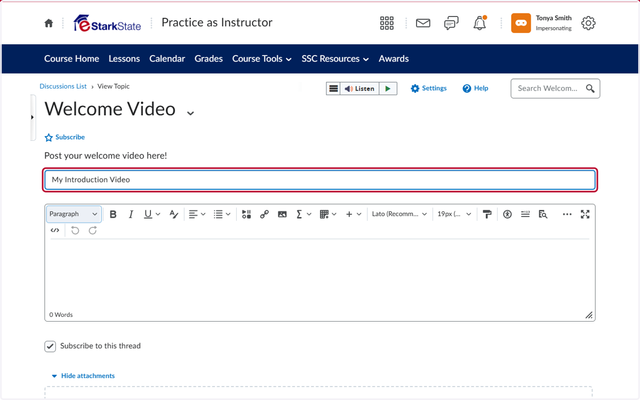This screenshot has width=640, height=400.
Task: Insert an image
Action: pyautogui.click(x=282, y=214)
